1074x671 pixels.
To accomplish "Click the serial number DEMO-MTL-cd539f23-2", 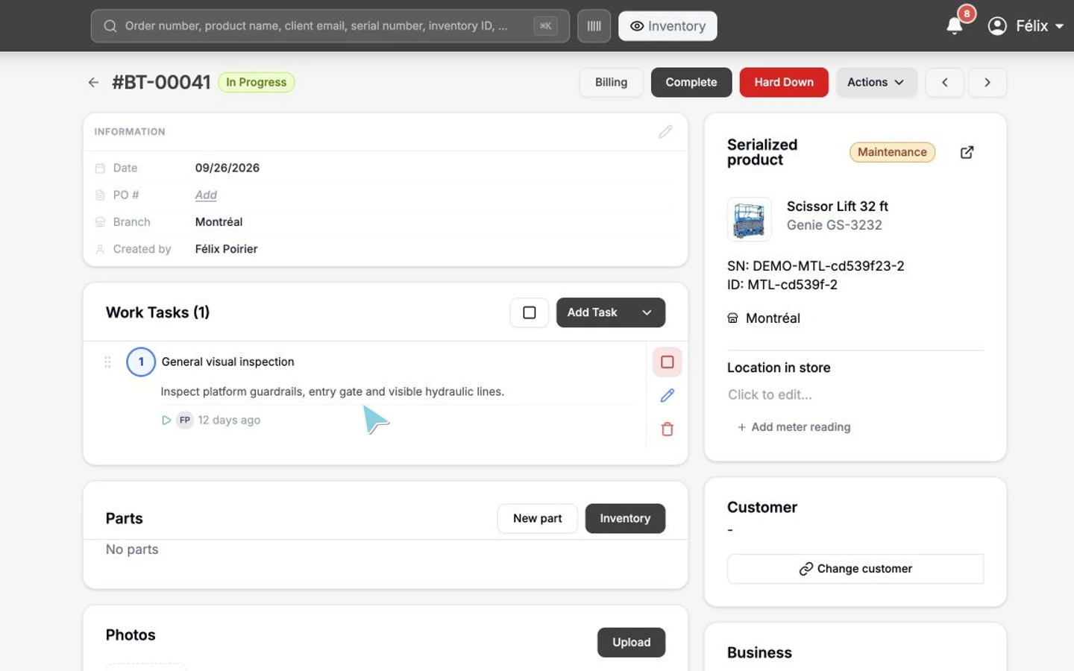I will (829, 266).
